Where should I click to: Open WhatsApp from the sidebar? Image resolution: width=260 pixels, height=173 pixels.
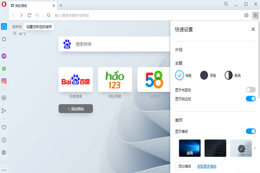coord(4,69)
